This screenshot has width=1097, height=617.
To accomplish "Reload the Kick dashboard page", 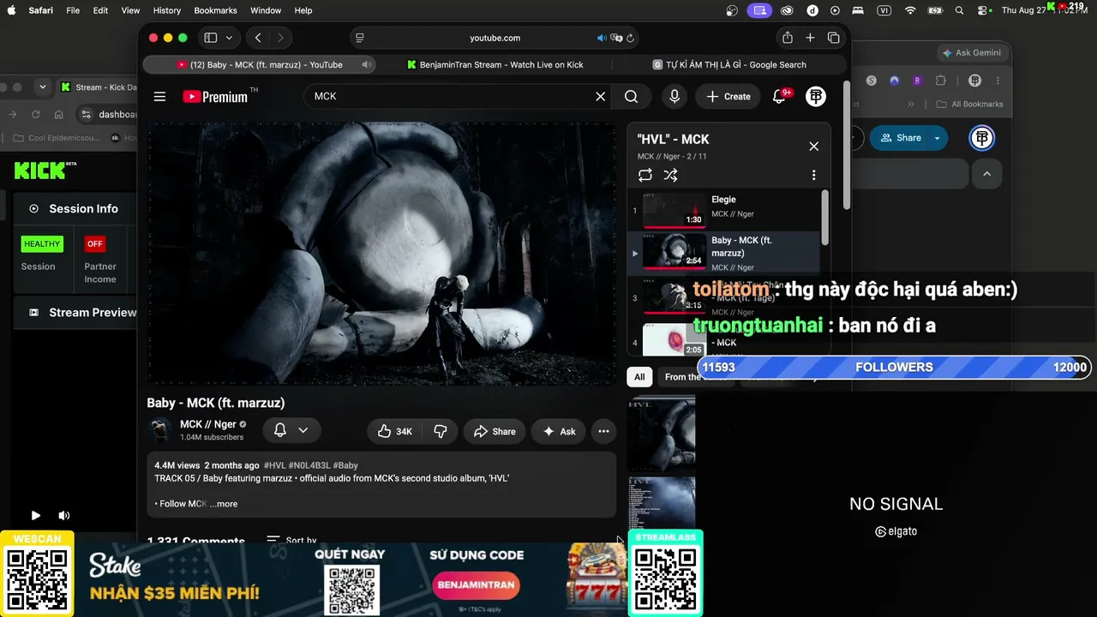I will click(36, 114).
